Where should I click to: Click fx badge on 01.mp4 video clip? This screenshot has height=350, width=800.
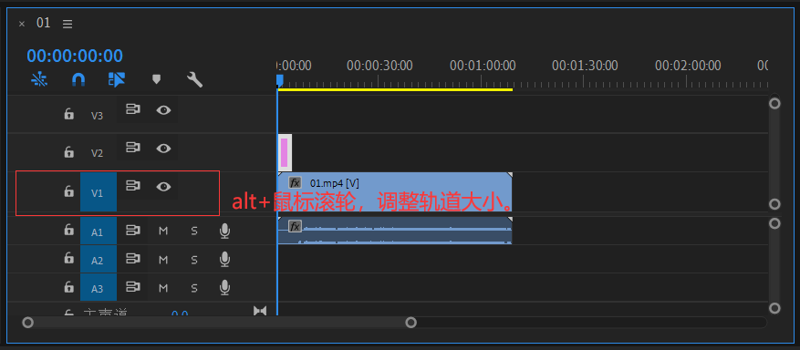click(x=295, y=182)
